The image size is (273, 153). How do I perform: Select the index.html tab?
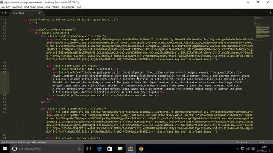click(26, 13)
